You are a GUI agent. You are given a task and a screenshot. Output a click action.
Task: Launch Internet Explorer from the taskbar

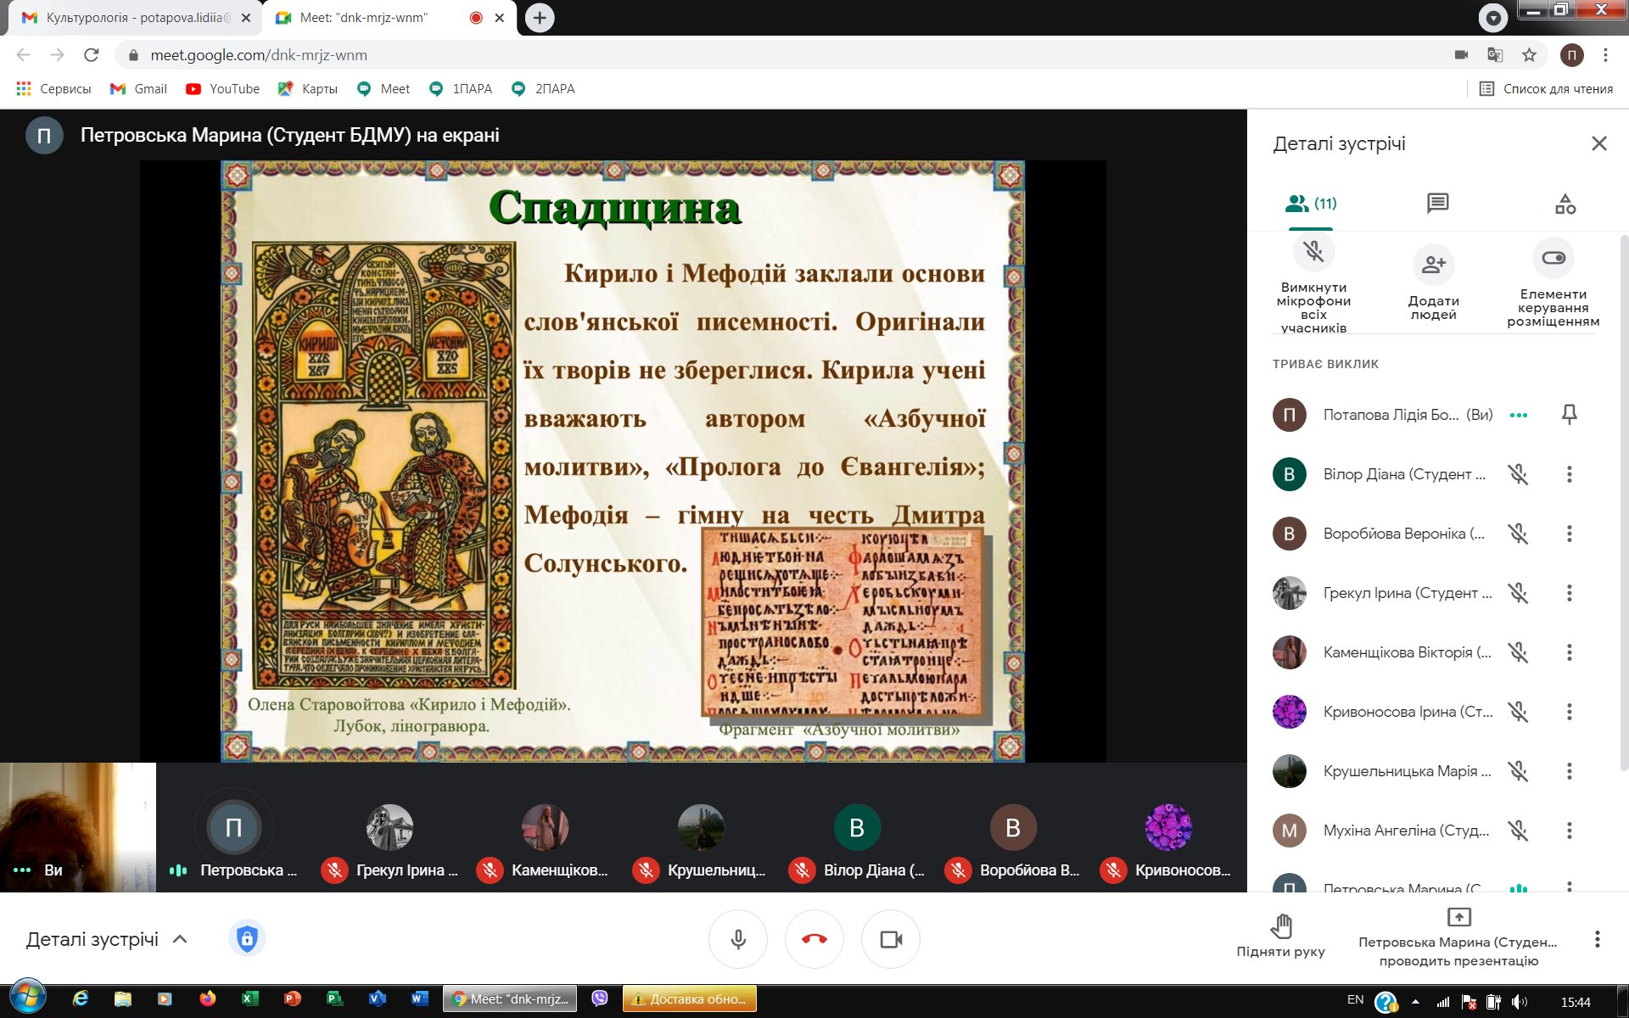pos(81,999)
